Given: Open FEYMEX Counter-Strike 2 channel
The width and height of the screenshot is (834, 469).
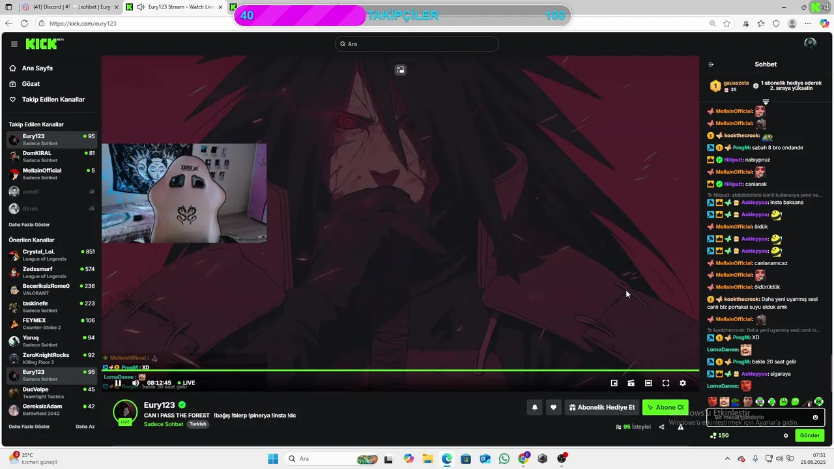Looking at the screenshot, I should (51, 324).
